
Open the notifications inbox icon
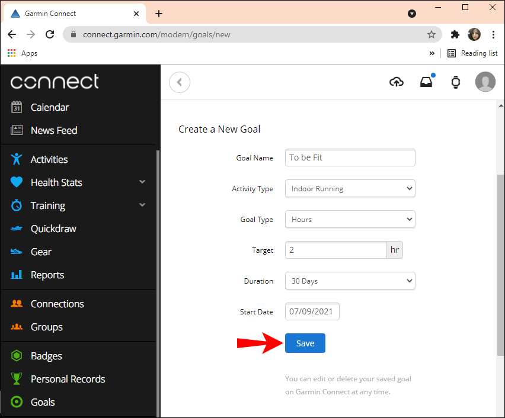coord(426,82)
